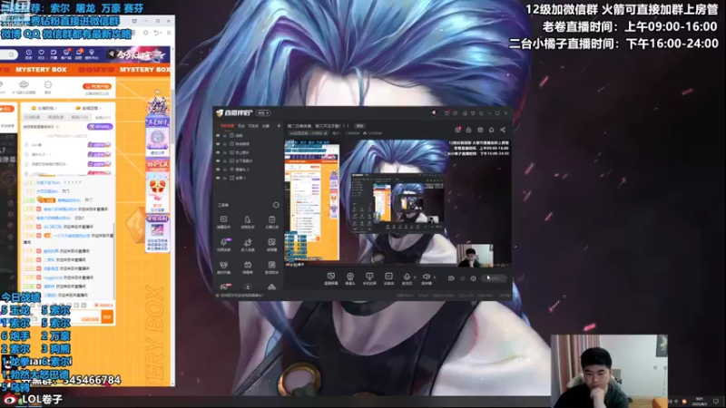Hide the first source in the scene list
Screen dimensions: 726x408
coord(218,135)
